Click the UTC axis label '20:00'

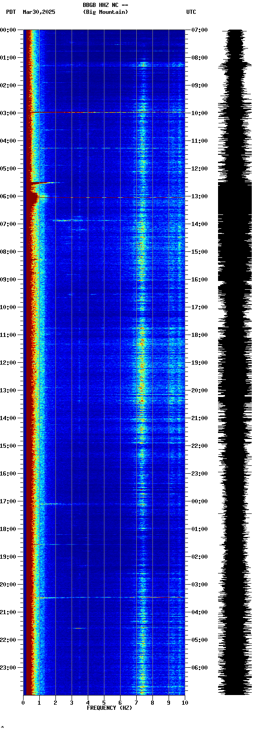click(x=200, y=390)
